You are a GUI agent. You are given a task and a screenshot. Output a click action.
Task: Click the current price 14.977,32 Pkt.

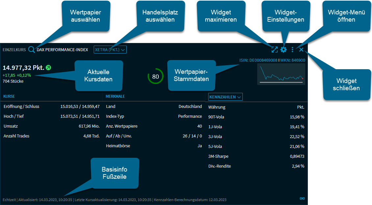tap(23, 68)
